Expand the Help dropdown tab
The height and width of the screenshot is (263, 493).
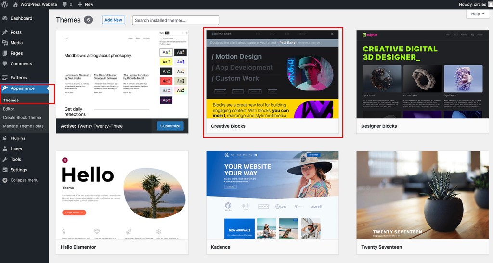(478, 14)
